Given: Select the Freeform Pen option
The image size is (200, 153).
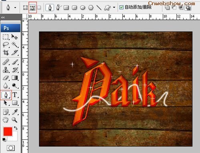Looking at the screenshot, I should pos(58,7).
